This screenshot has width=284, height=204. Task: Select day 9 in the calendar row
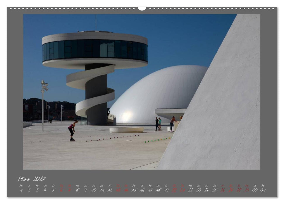tap(85, 190)
